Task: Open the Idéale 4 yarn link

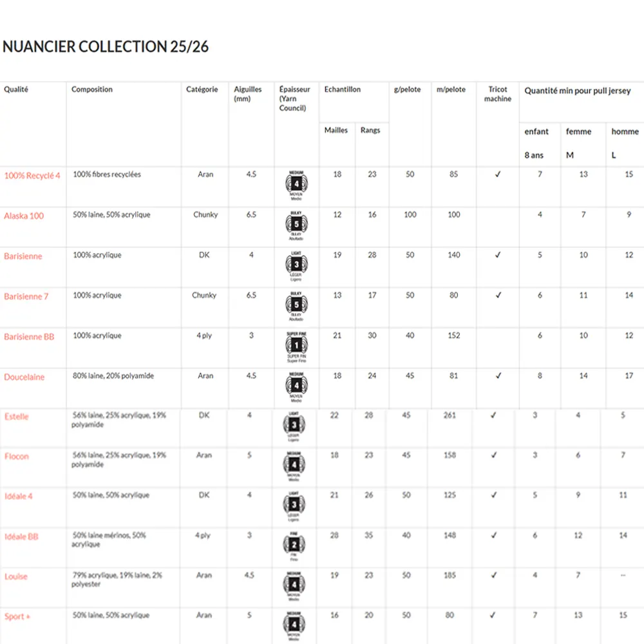Action: (x=19, y=496)
